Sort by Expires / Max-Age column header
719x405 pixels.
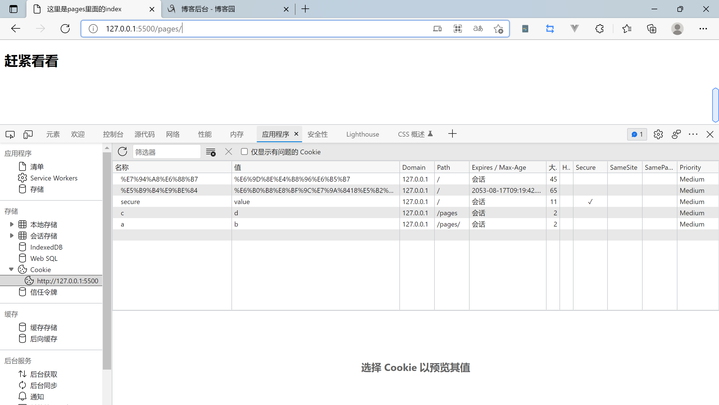(508, 167)
